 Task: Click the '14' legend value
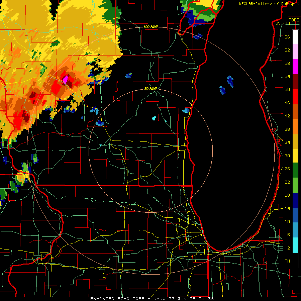287,208
